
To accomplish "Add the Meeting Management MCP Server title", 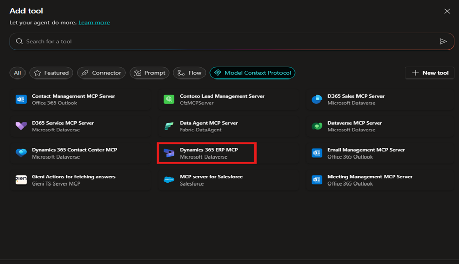I will click(x=370, y=177).
